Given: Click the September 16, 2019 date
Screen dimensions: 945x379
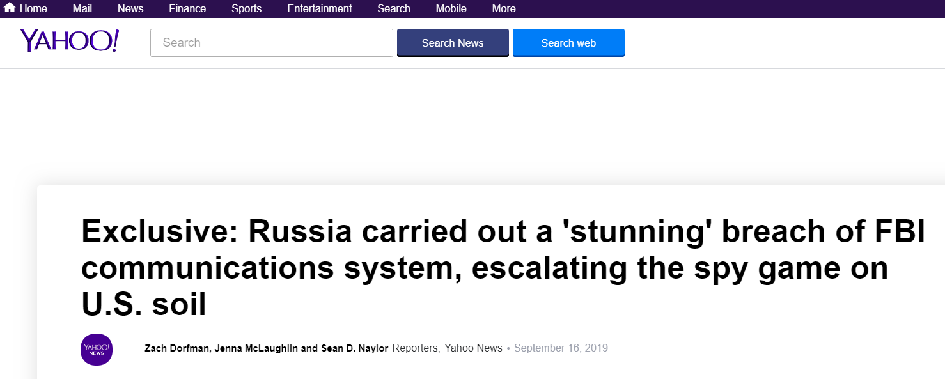Looking at the screenshot, I should tap(560, 348).
